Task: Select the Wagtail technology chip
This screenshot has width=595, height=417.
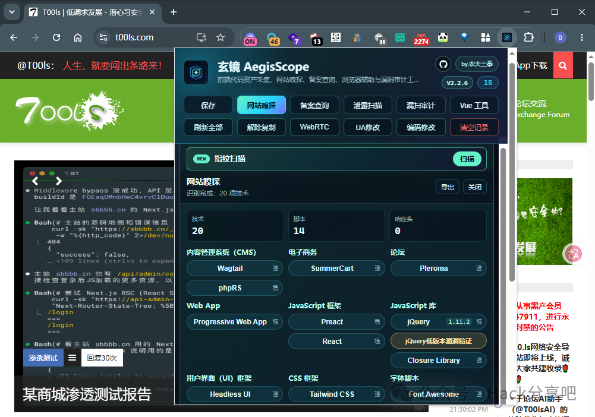Action: [235, 268]
